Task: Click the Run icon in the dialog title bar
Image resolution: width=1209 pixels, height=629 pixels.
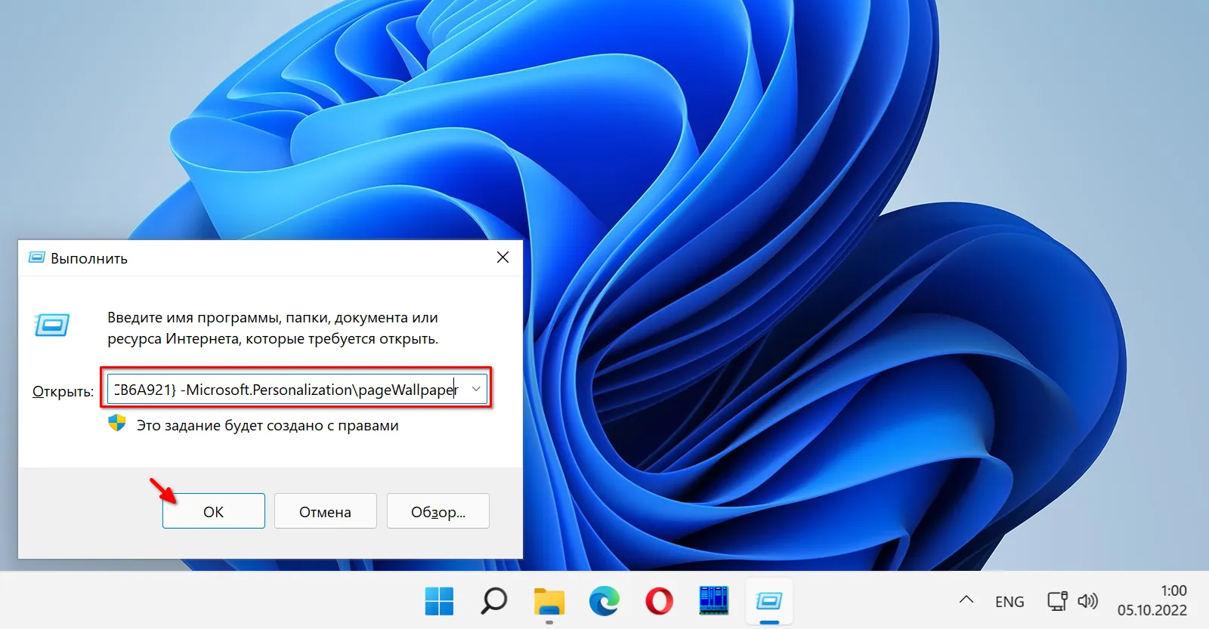Action: click(x=37, y=257)
